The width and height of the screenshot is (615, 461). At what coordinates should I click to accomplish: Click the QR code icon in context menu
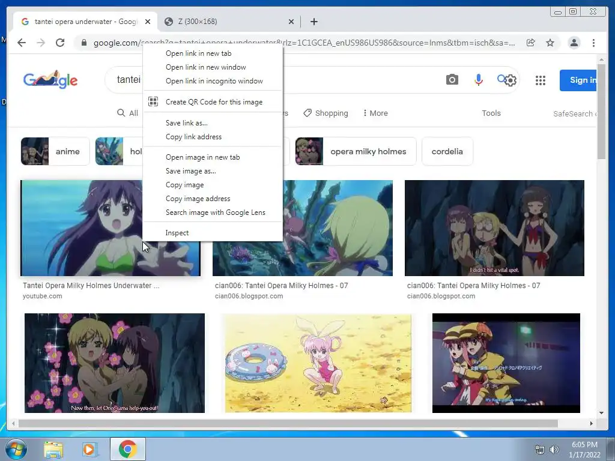(x=153, y=102)
